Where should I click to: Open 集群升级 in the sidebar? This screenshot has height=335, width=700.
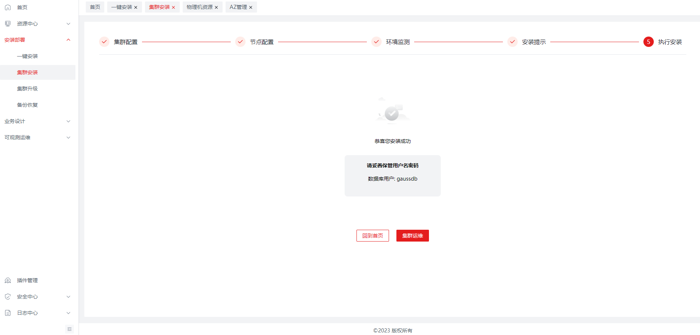(27, 89)
